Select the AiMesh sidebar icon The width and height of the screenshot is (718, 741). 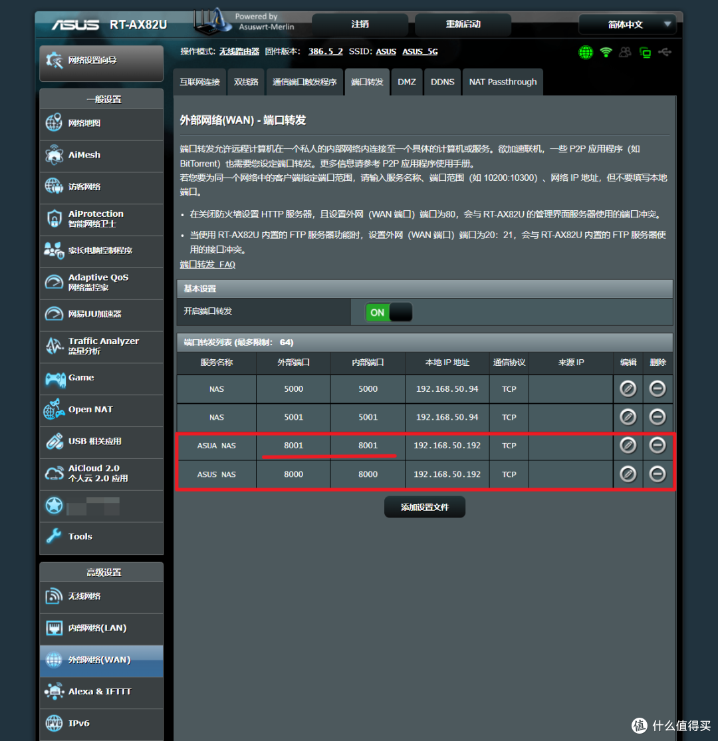click(53, 155)
